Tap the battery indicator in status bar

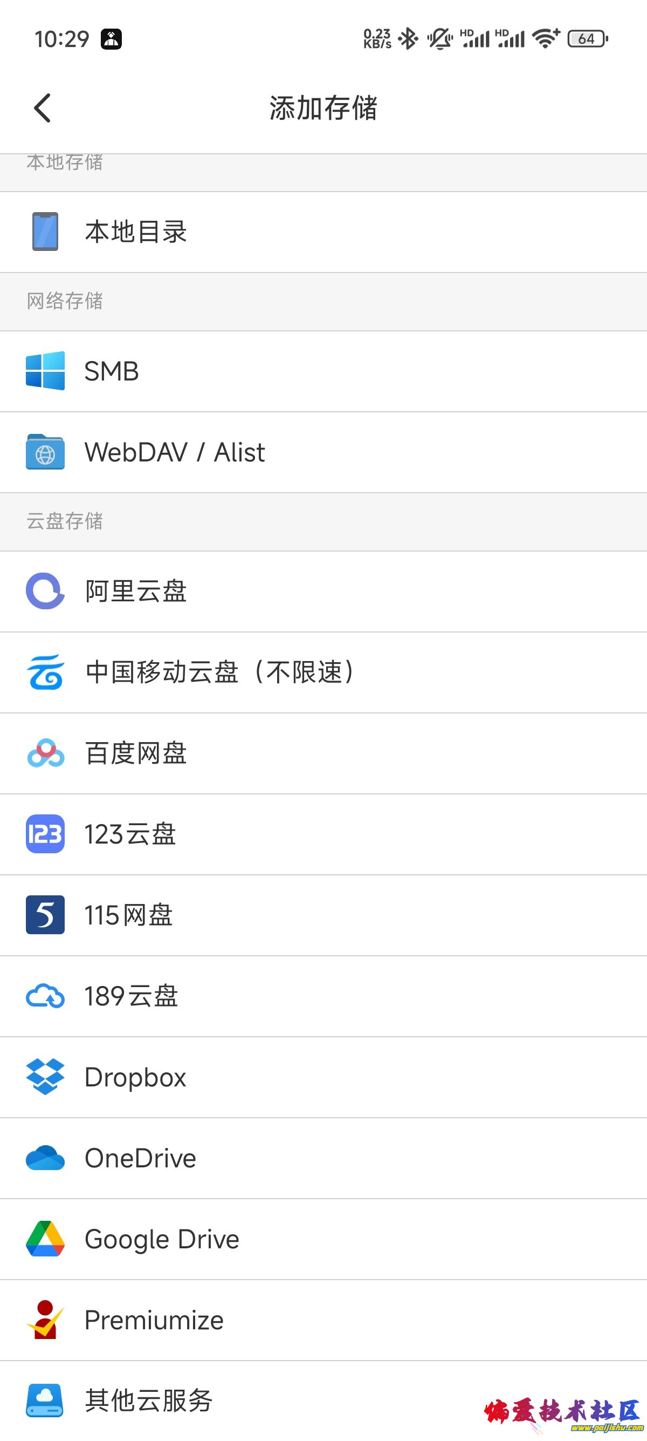pyautogui.click(x=587, y=39)
